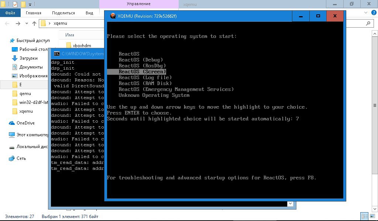Select Быстрый доступ in navigation pane
This screenshot has width=378, height=221.
pyautogui.click(x=30, y=41)
